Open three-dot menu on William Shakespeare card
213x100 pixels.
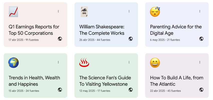[x=129, y=11]
